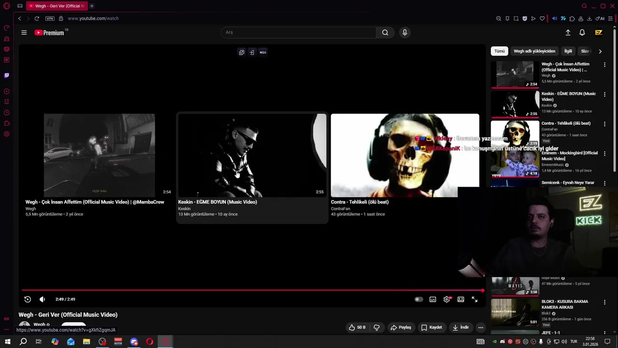Toggle the autoplay switch in player
This screenshot has width=618, height=348.
419,299
